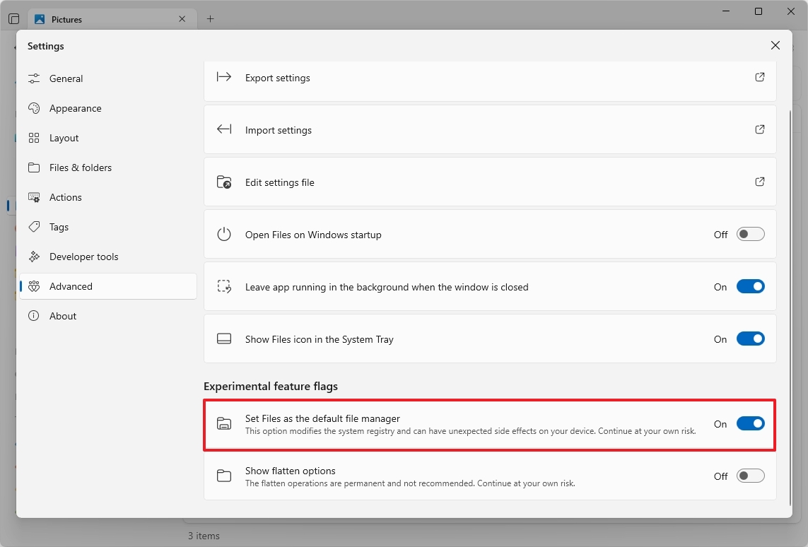808x547 pixels.
Task: Click the Developer tools icon
Action: [34, 257]
